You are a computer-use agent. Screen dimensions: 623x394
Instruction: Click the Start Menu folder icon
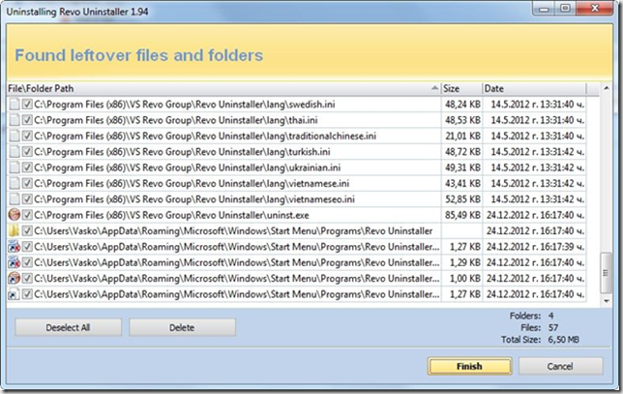click(x=14, y=230)
